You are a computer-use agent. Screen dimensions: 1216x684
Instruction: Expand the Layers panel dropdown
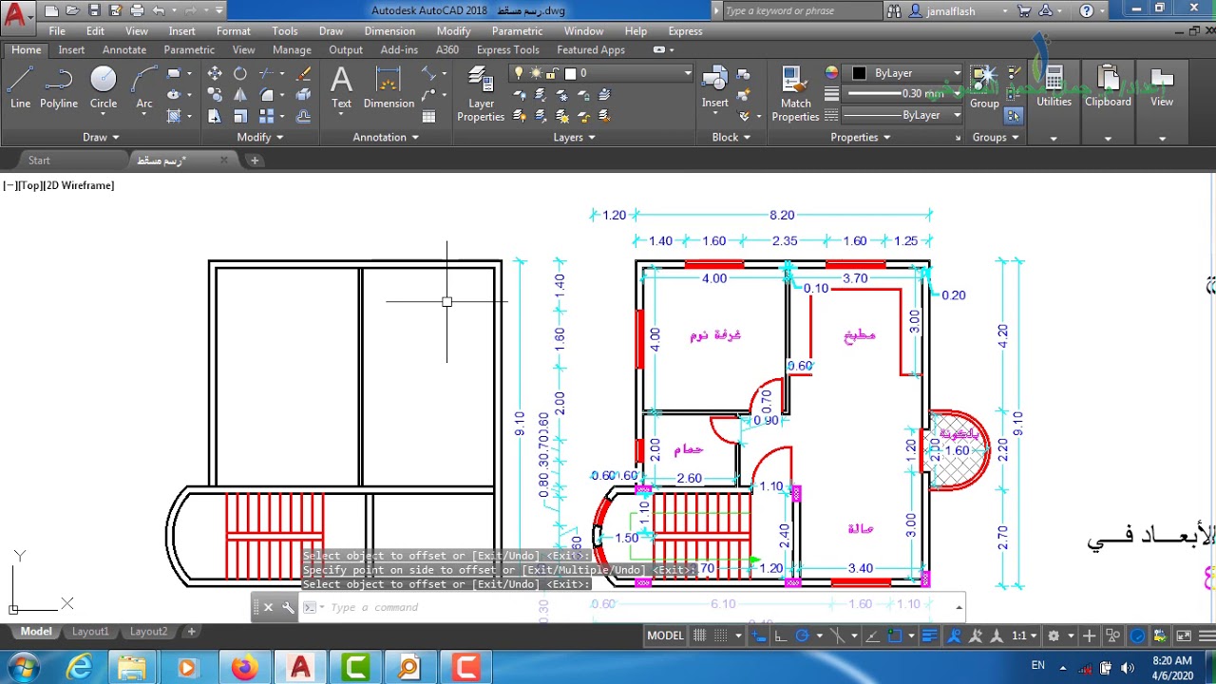[x=574, y=137]
